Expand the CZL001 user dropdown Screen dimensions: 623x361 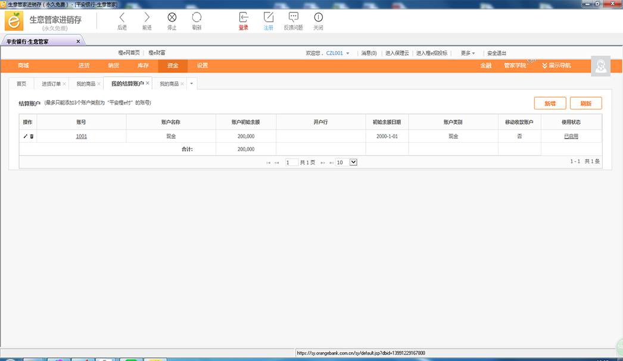point(348,54)
